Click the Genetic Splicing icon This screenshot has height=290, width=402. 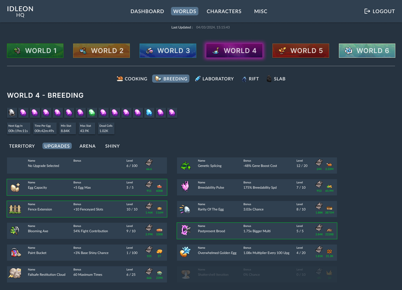point(186,166)
